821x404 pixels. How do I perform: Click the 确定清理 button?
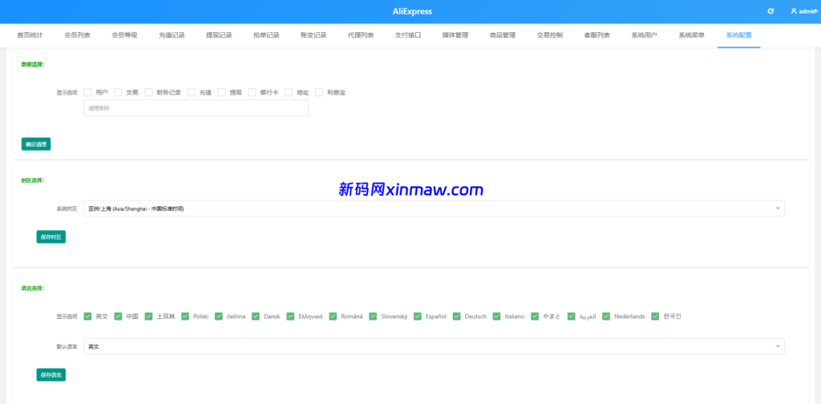click(x=36, y=144)
